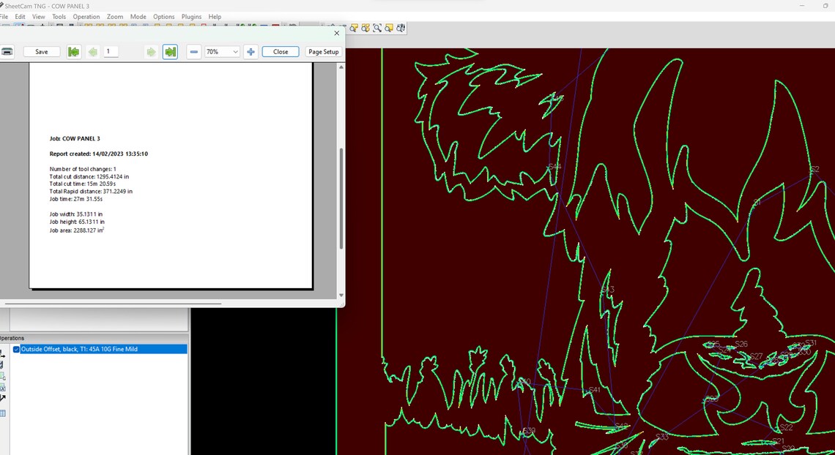Click the Save button in print preview
Image resolution: width=835 pixels, height=455 pixels.
coord(41,51)
